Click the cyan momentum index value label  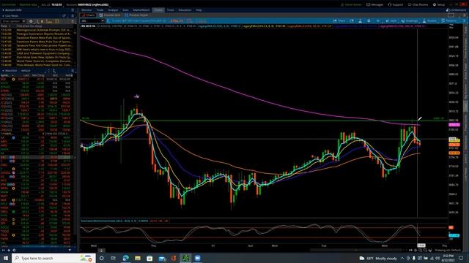pyautogui.click(x=454, y=235)
